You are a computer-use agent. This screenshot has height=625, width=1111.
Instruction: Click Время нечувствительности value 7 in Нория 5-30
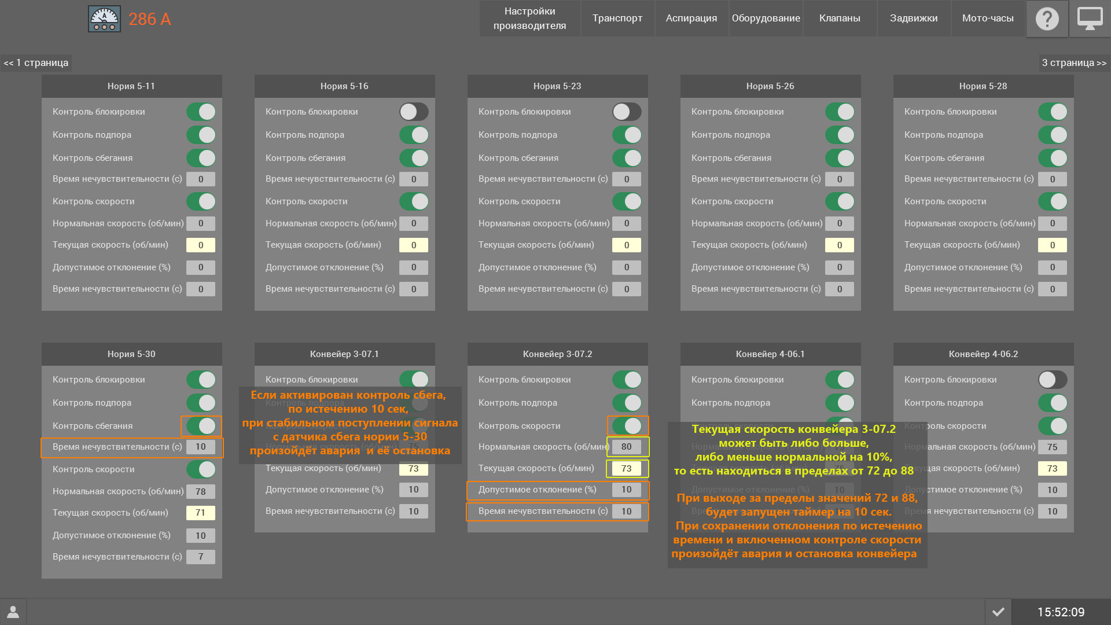201,557
